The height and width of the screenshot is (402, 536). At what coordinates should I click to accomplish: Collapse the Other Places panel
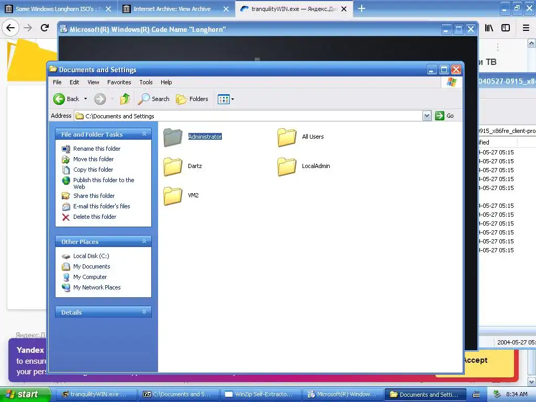(x=144, y=241)
